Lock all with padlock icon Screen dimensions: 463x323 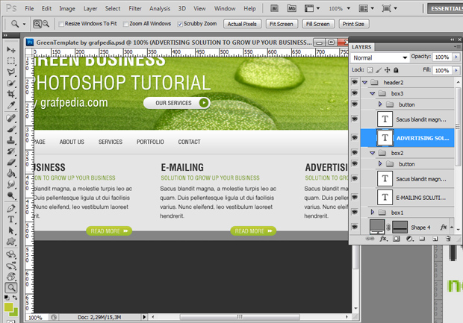[x=396, y=70]
